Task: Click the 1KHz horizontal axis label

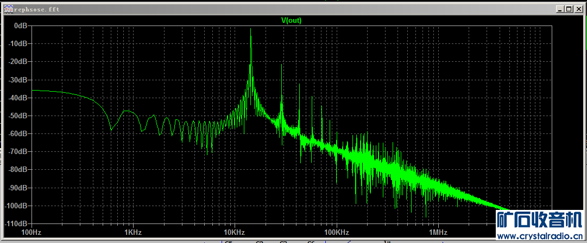Action: (132, 233)
